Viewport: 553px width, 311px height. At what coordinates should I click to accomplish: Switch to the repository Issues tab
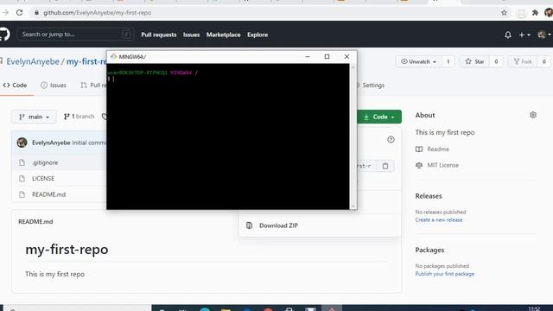pos(54,85)
